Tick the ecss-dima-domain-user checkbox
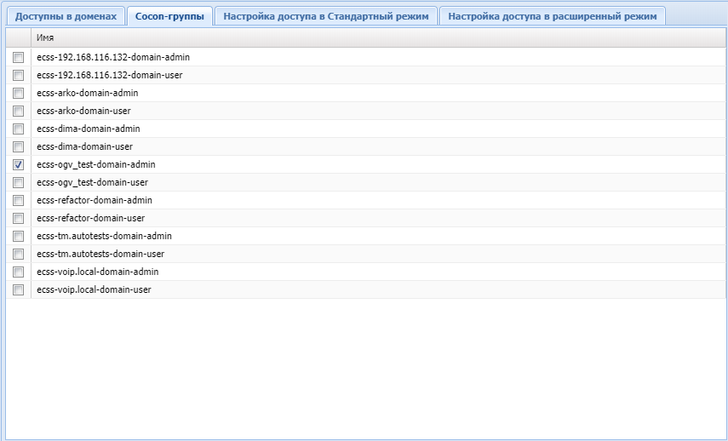 (x=18, y=146)
